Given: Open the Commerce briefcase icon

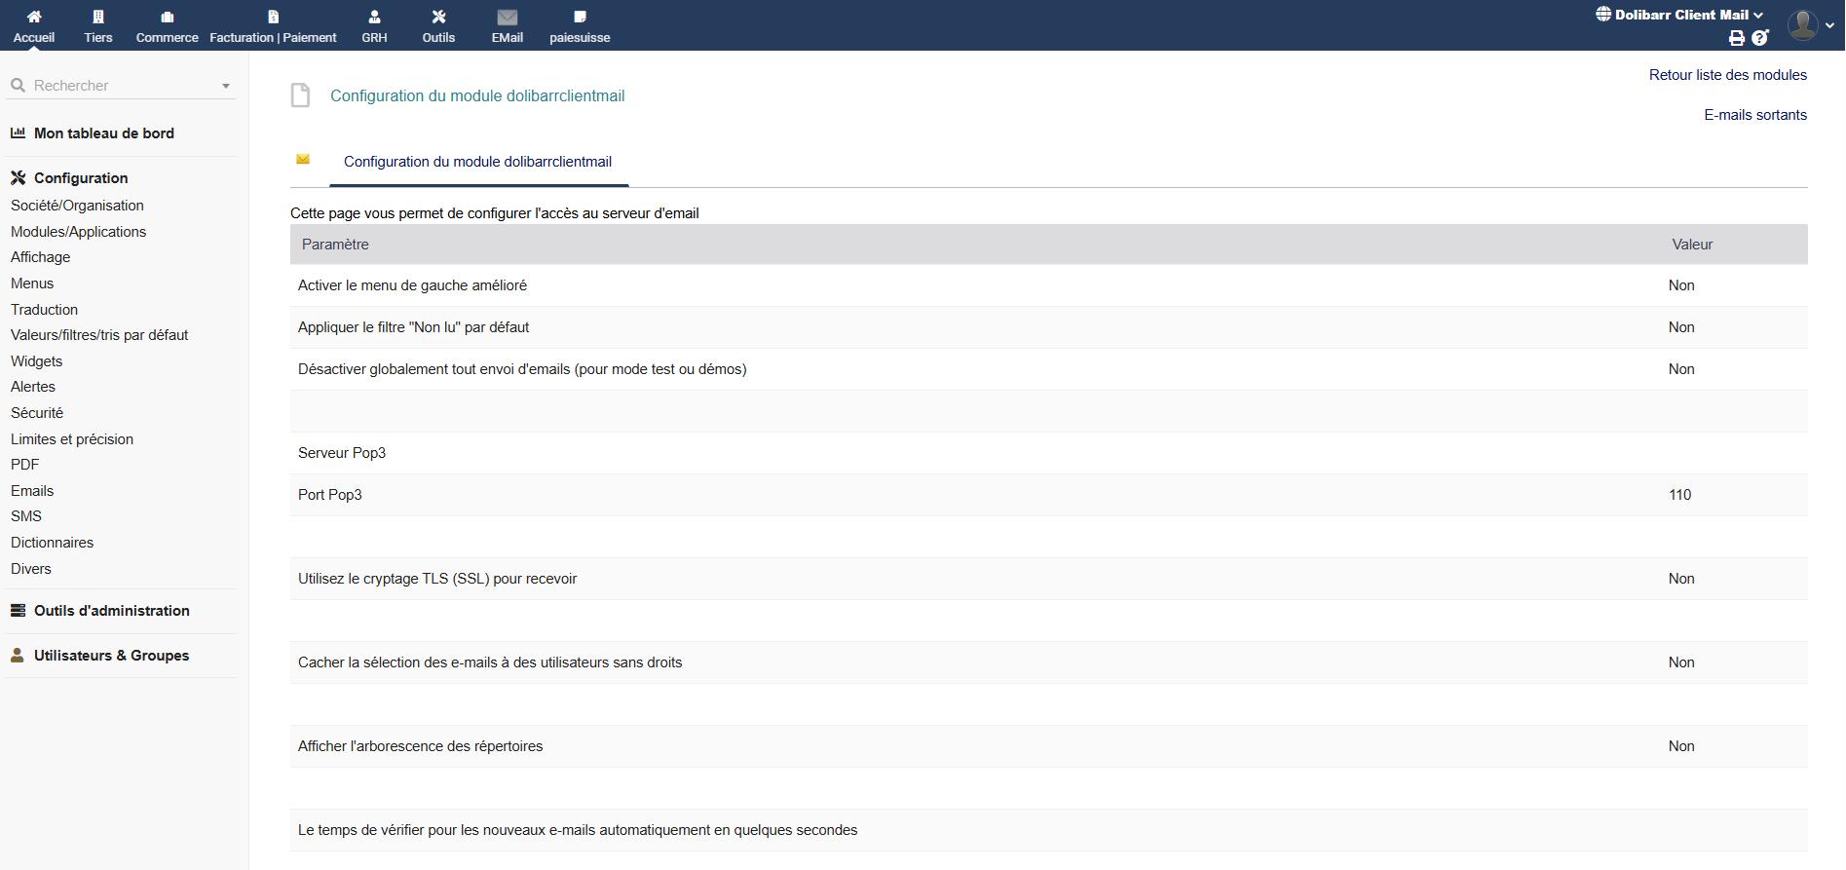Looking at the screenshot, I should [167, 17].
